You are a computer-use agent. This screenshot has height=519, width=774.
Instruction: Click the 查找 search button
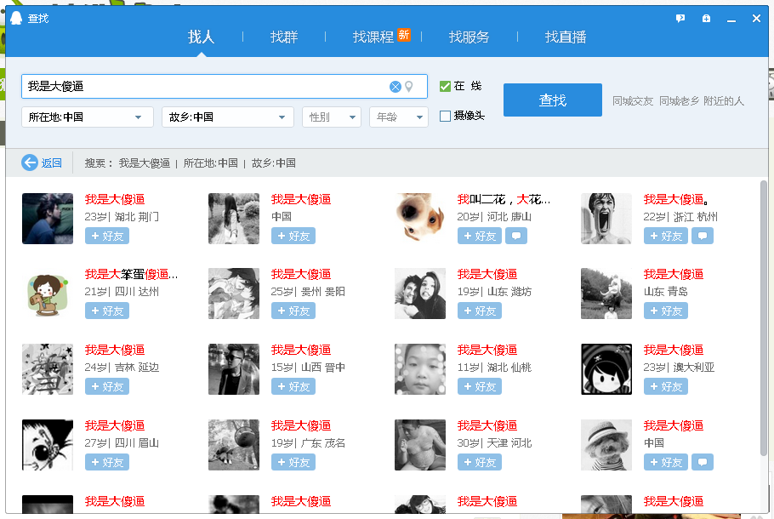point(552,100)
